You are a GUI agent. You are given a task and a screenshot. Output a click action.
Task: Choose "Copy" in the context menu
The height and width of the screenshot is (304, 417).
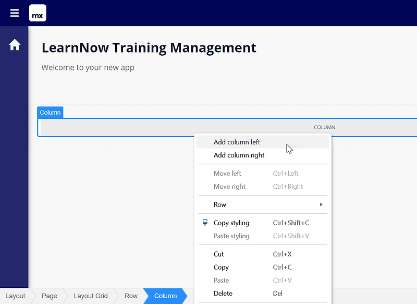221,267
